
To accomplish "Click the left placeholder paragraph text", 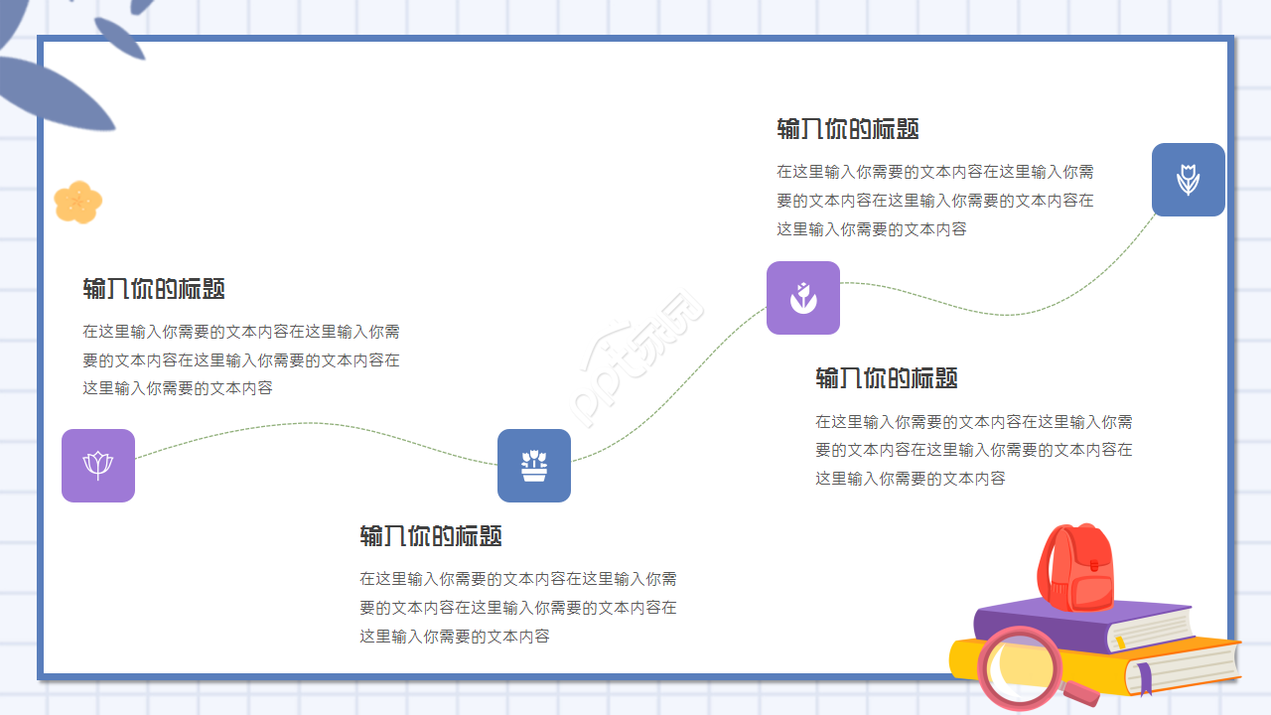I will (240, 359).
